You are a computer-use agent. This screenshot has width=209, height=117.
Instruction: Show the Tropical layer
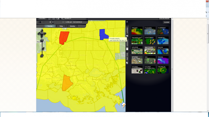(163, 70)
